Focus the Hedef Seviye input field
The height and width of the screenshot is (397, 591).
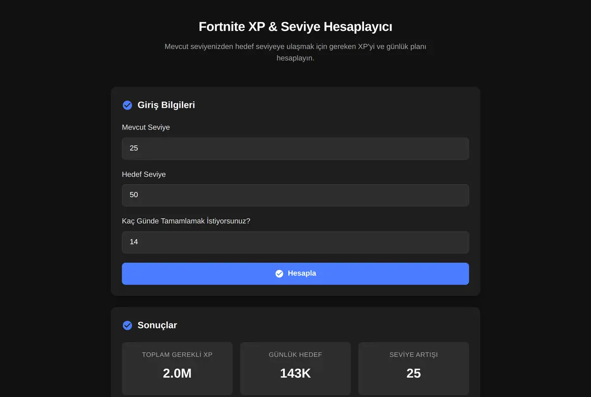coord(295,195)
